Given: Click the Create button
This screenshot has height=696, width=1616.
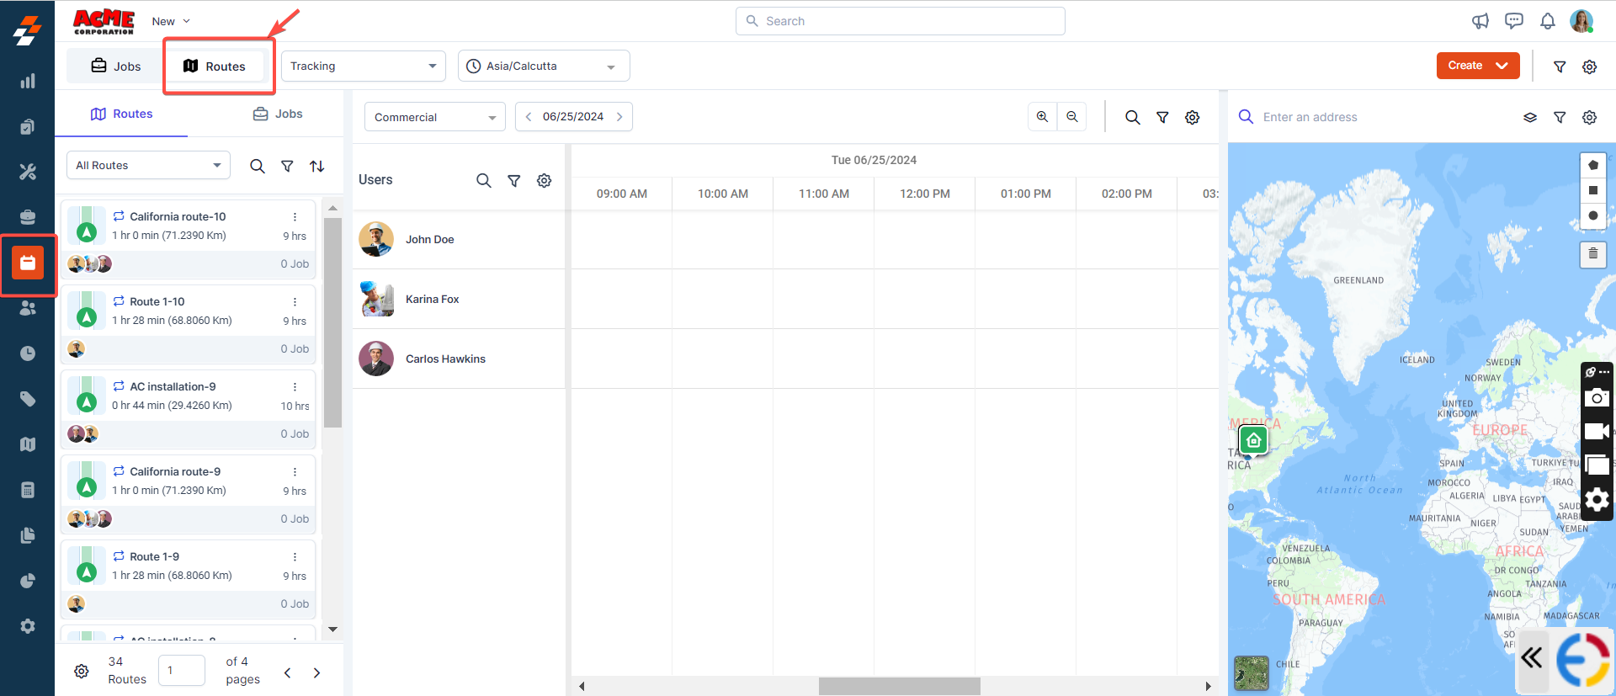Looking at the screenshot, I should point(1477,66).
